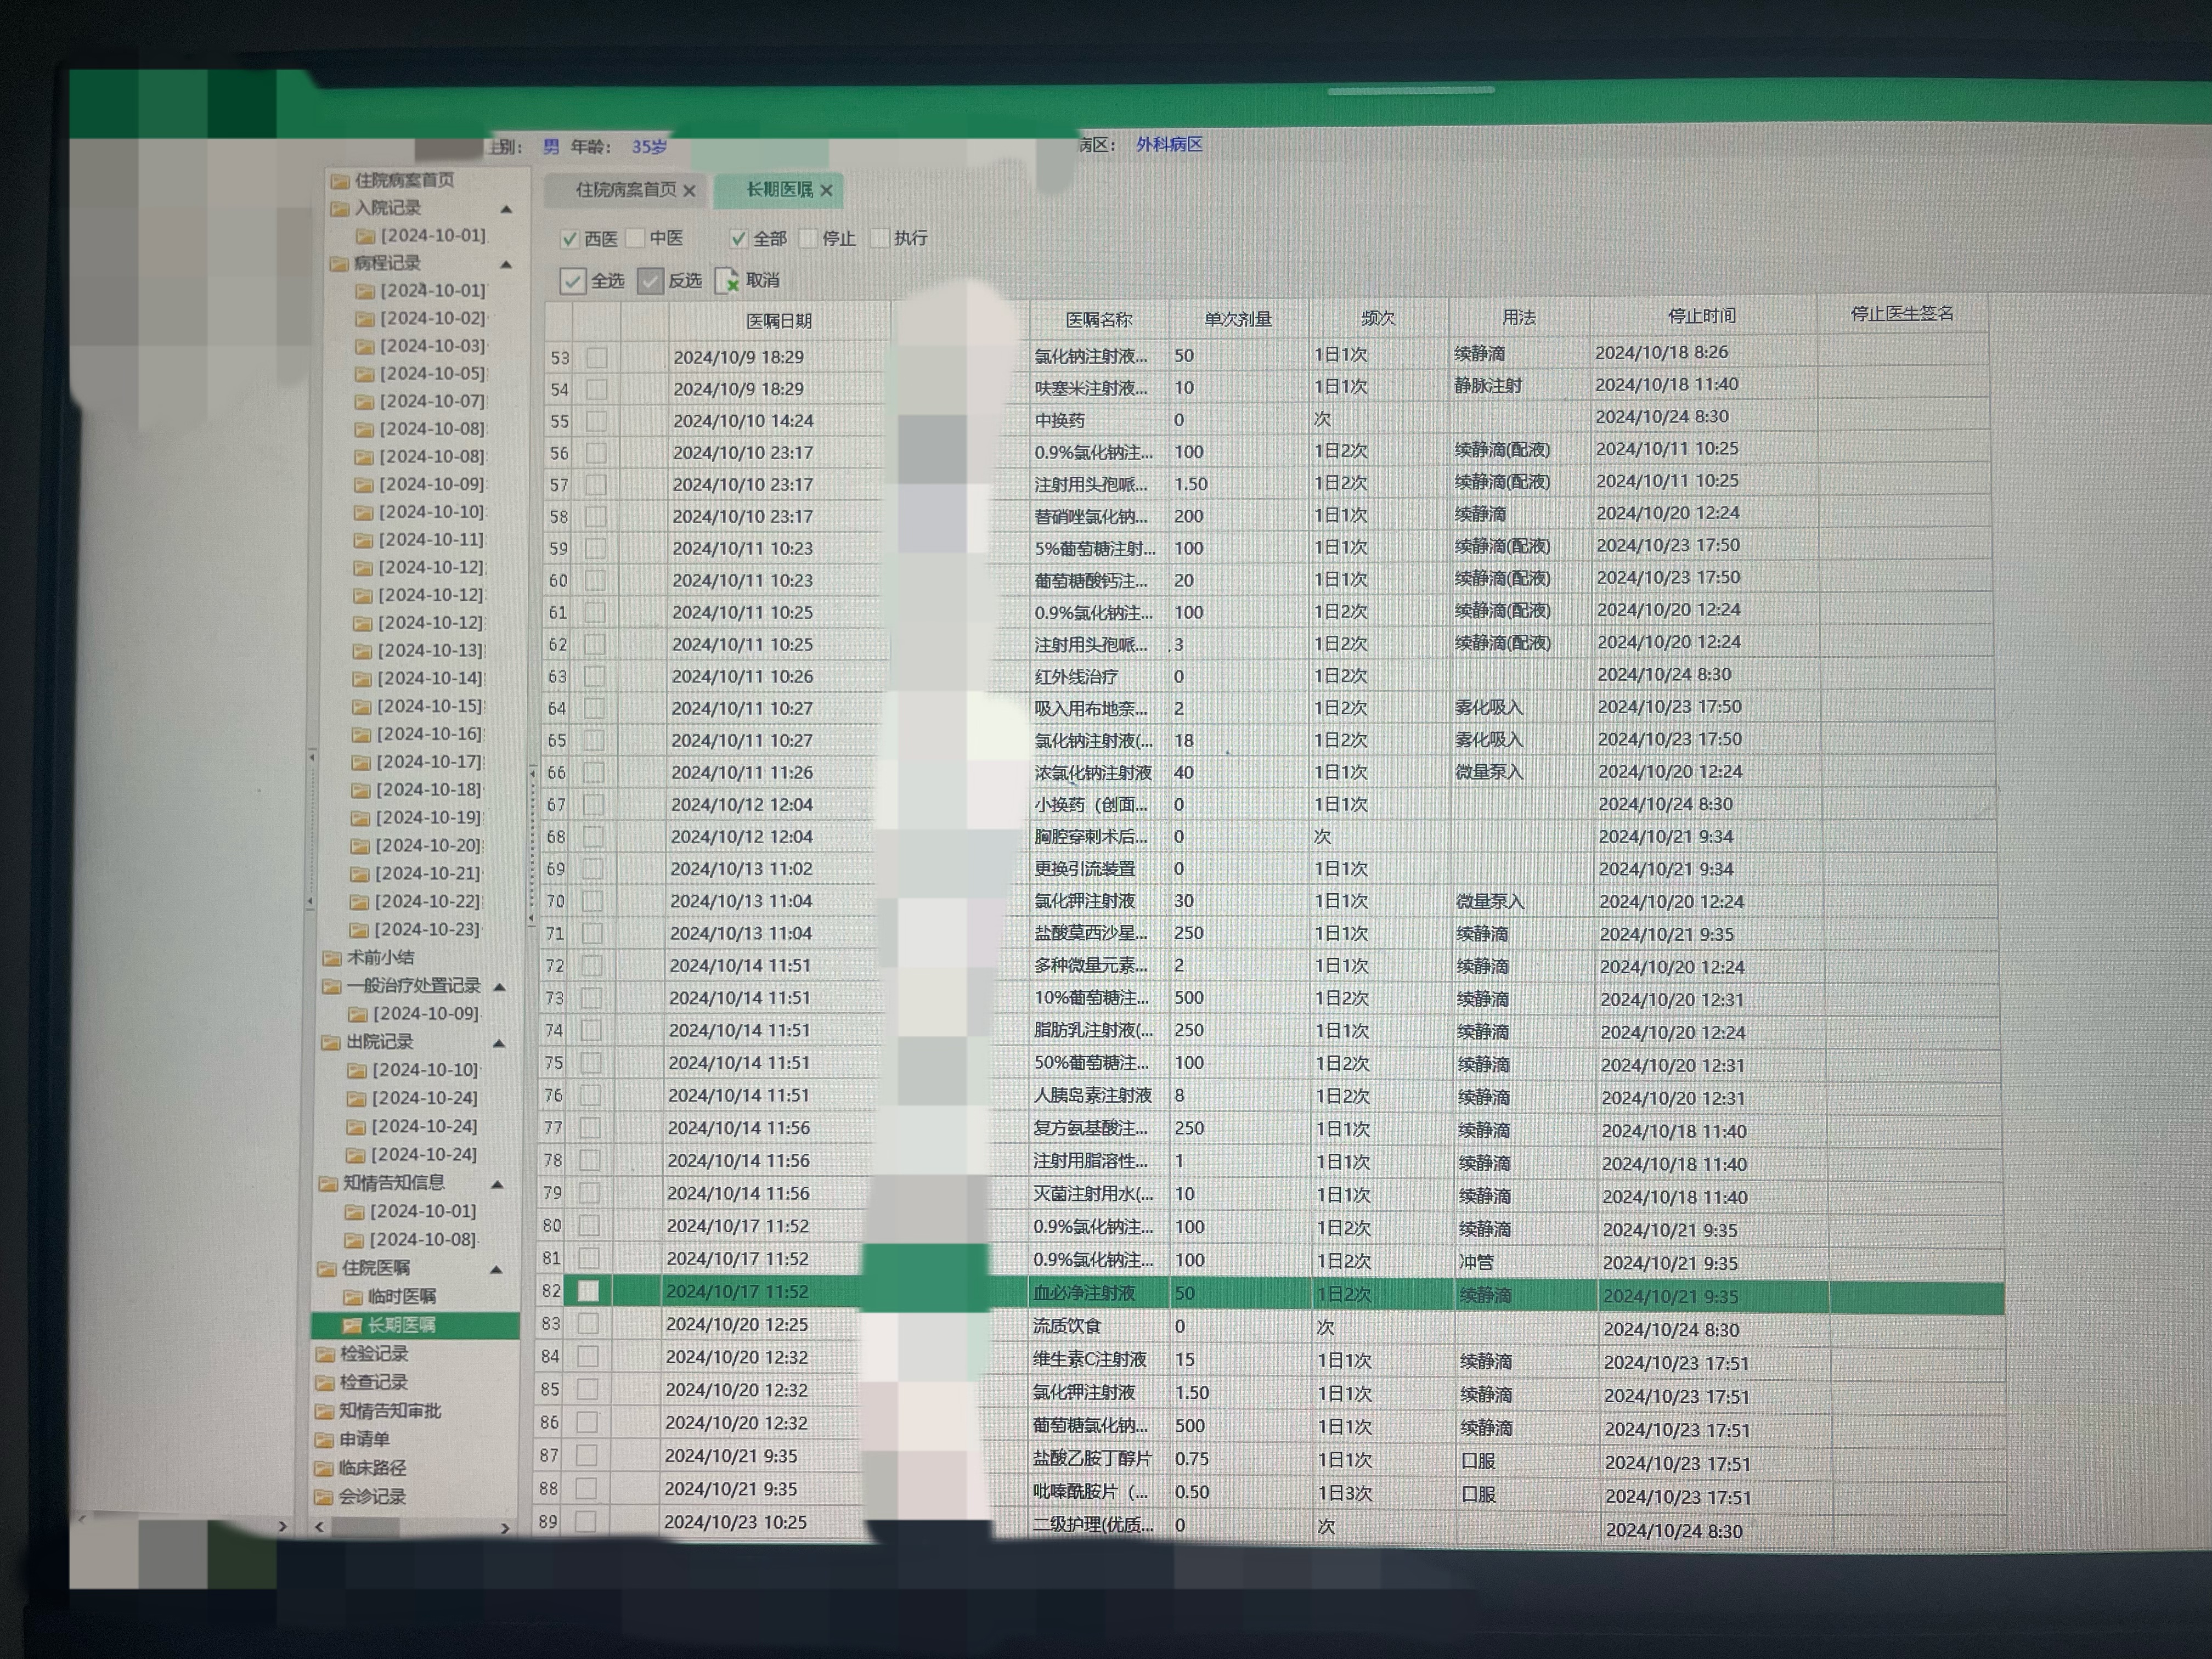Toggle the 西医 checkbox
Viewport: 2212px width, 1659px height.
(x=569, y=239)
